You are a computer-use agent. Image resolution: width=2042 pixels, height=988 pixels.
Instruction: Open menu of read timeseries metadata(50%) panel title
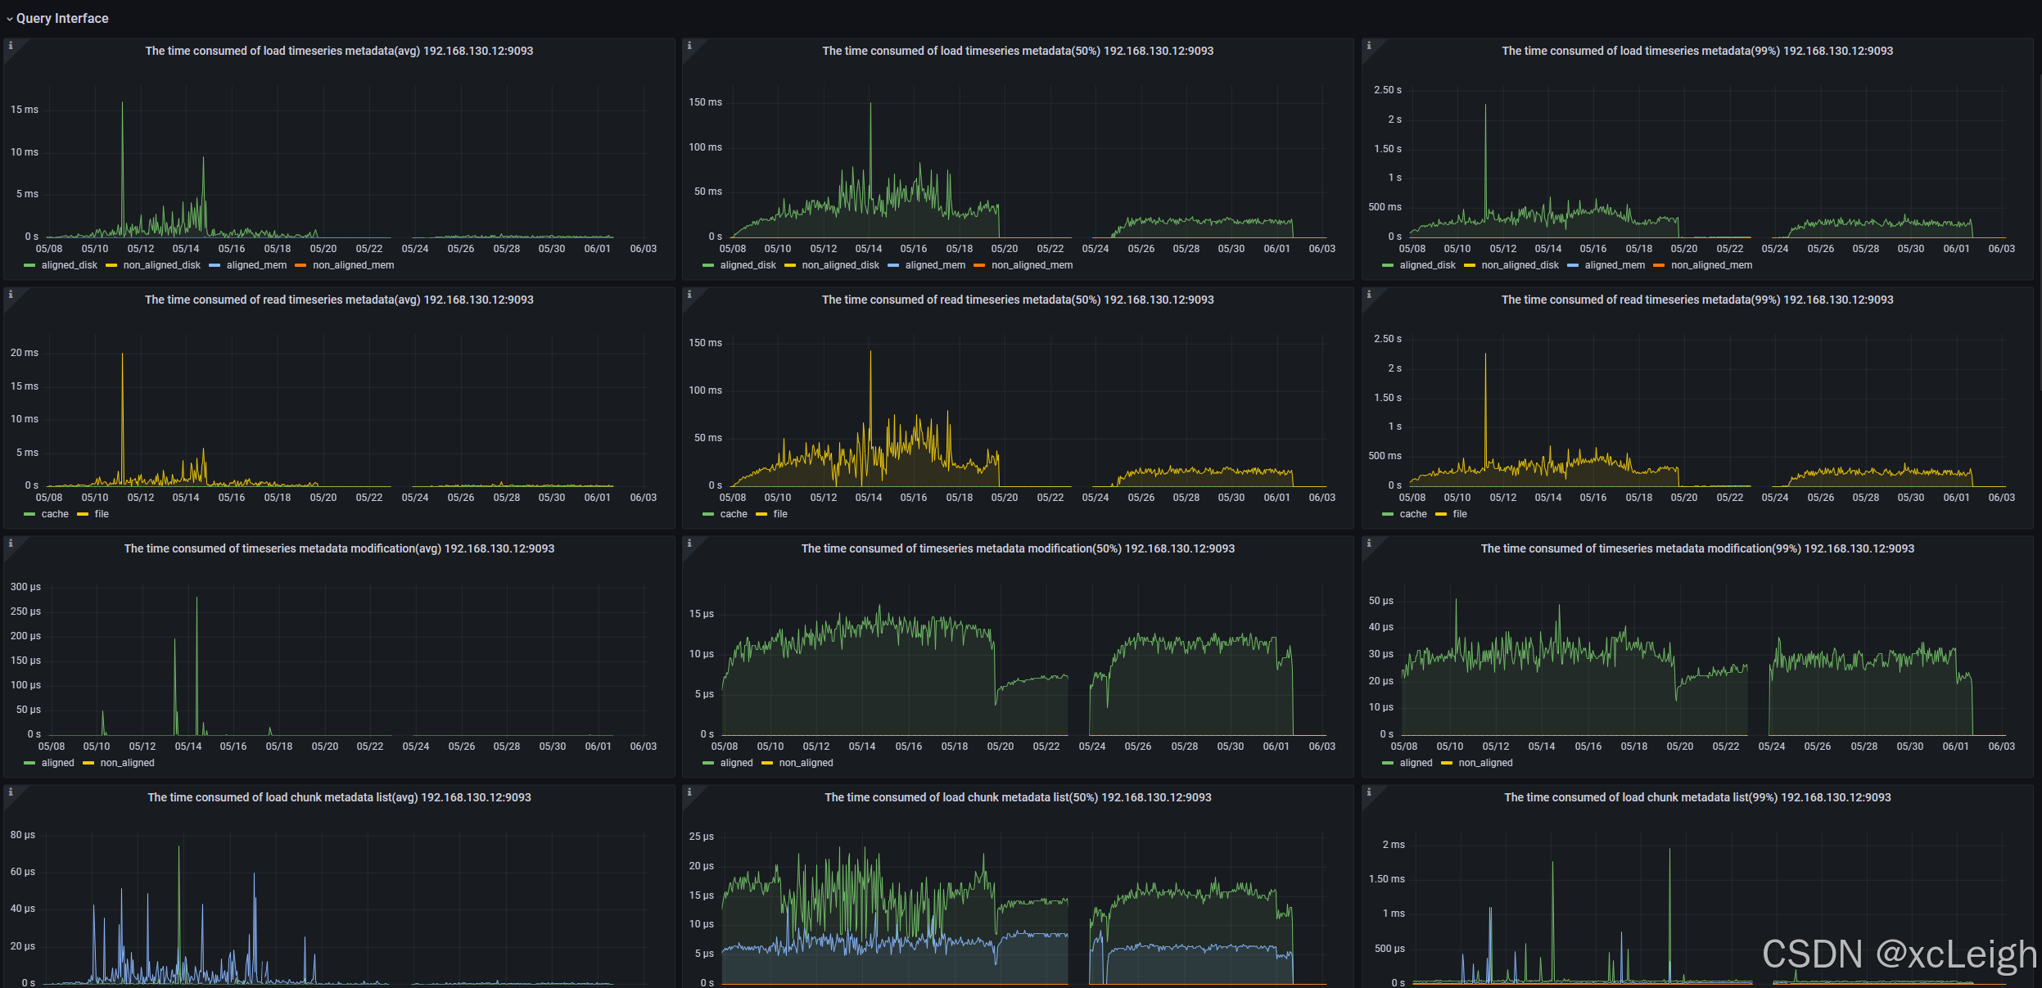coord(1018,300)
